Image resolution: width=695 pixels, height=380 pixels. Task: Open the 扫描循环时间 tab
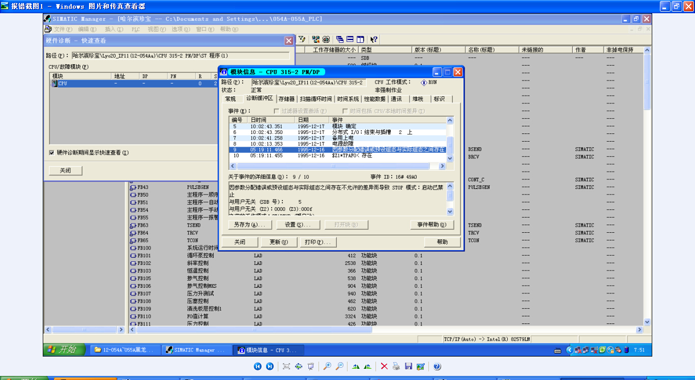pyautogui.click(x=315, y=99)
